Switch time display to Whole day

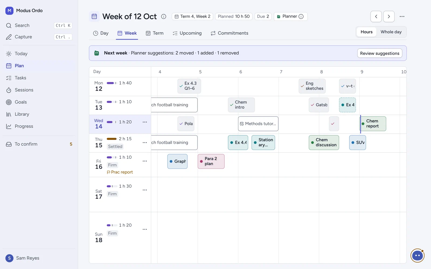(x=391, y=32)
